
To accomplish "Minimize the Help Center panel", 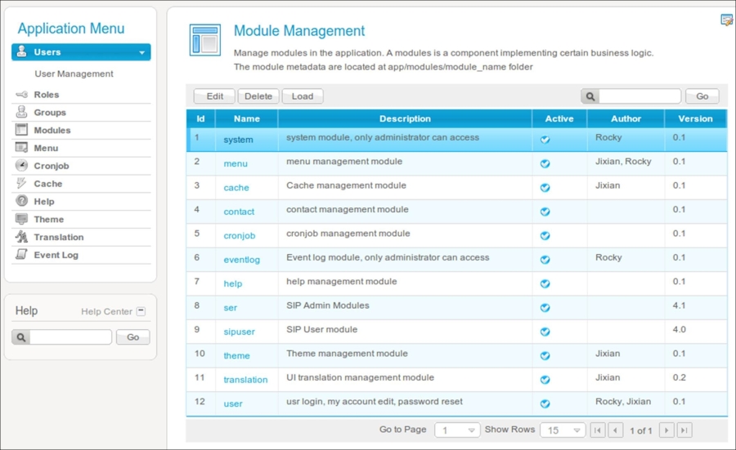I will click(141, 311).
